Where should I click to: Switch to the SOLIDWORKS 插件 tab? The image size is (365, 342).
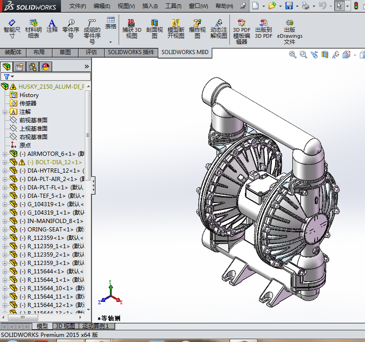131,52
